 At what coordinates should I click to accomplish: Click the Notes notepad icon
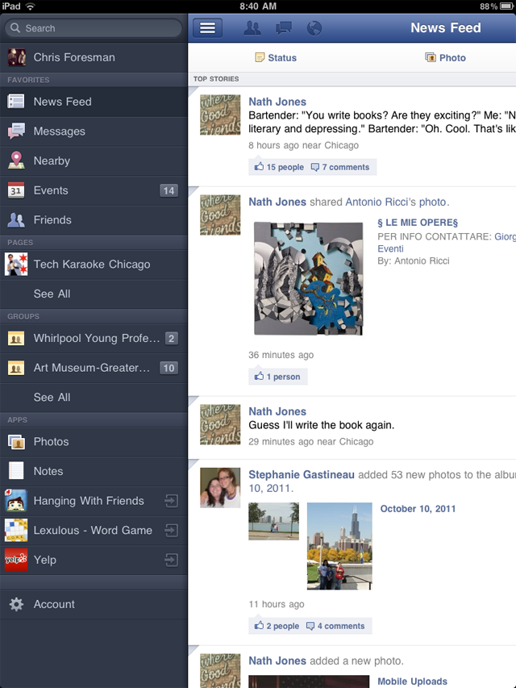(16, 471)
